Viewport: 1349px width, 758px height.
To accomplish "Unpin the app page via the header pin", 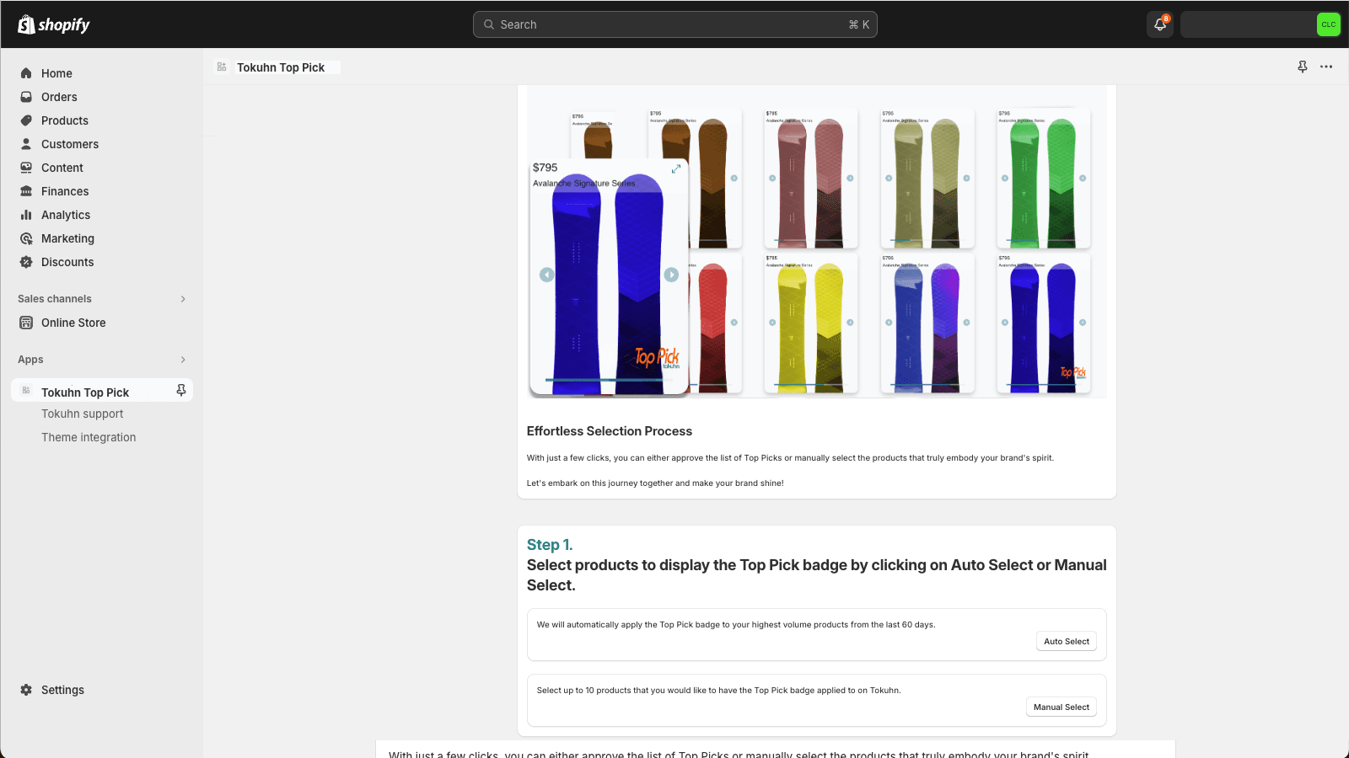I will [x=1303, y=67].
